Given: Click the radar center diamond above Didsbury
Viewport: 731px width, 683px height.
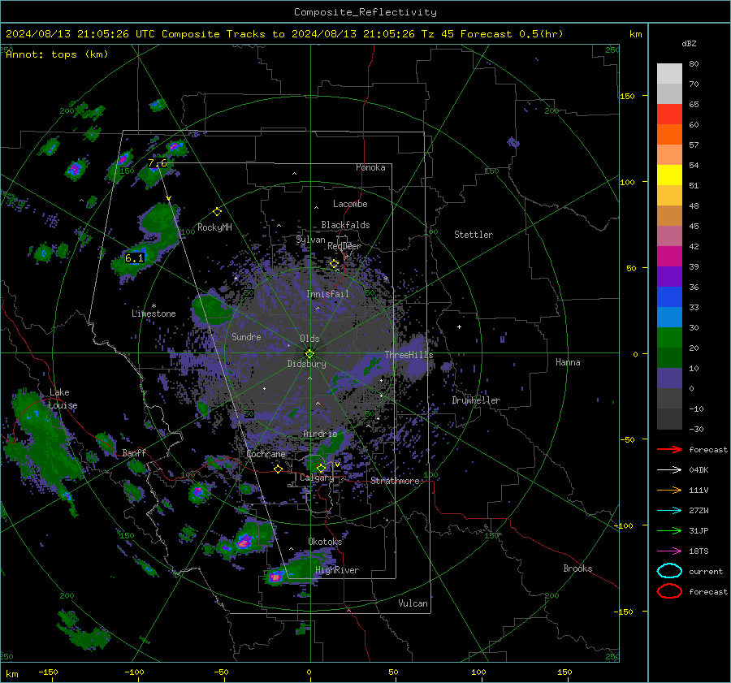Looking at the screenshot, I should (309, 353).
